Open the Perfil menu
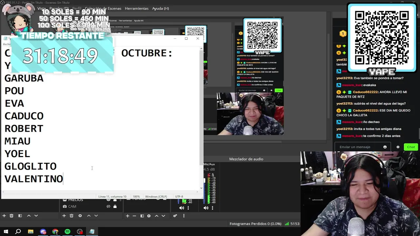The width and height of the screenshot is (420, 236). pyautogui.click(x=77, y=8)
